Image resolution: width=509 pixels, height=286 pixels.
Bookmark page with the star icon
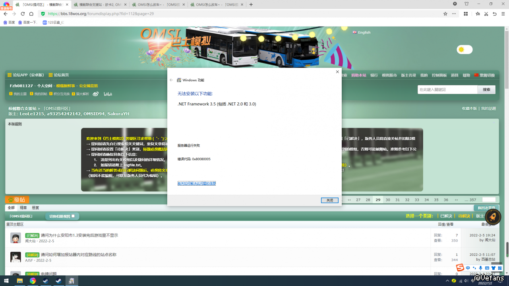point(445,13)
